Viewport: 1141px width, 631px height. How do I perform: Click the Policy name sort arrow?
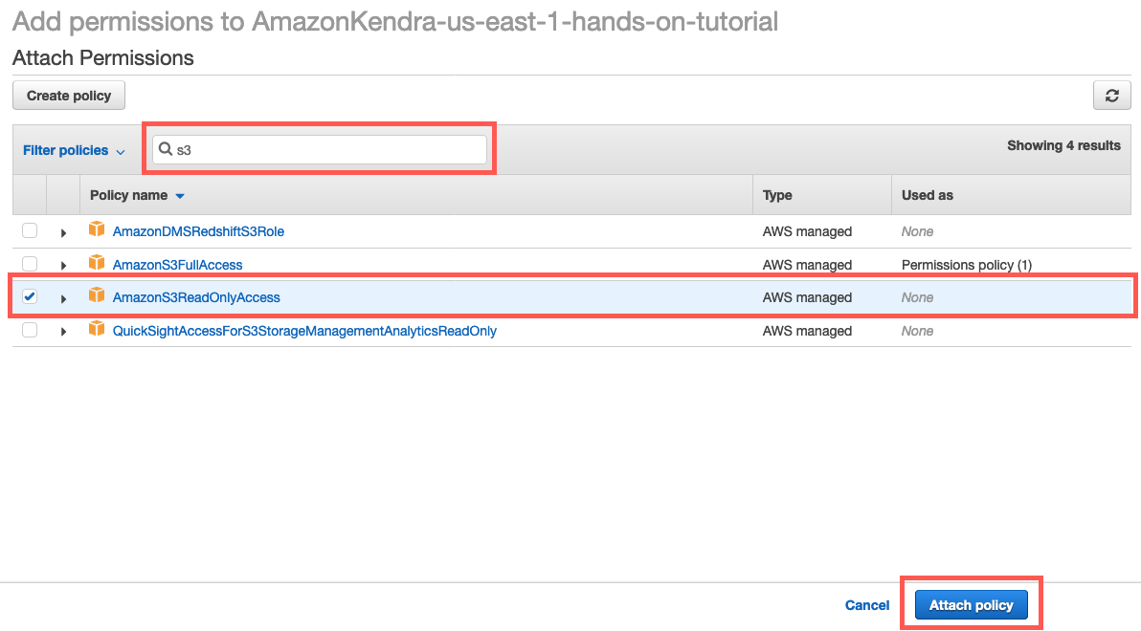coord(180,196)
